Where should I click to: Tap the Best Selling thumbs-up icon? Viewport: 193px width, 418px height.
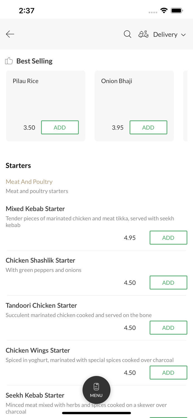click(x=9, y=61)
